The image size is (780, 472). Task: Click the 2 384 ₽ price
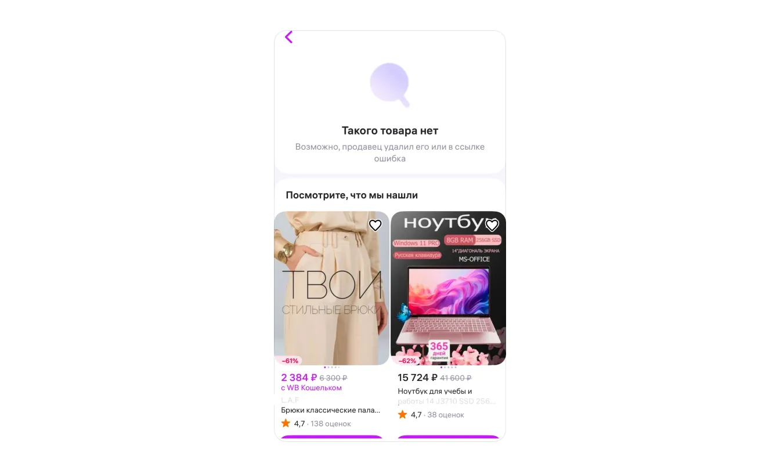point(299,378)
